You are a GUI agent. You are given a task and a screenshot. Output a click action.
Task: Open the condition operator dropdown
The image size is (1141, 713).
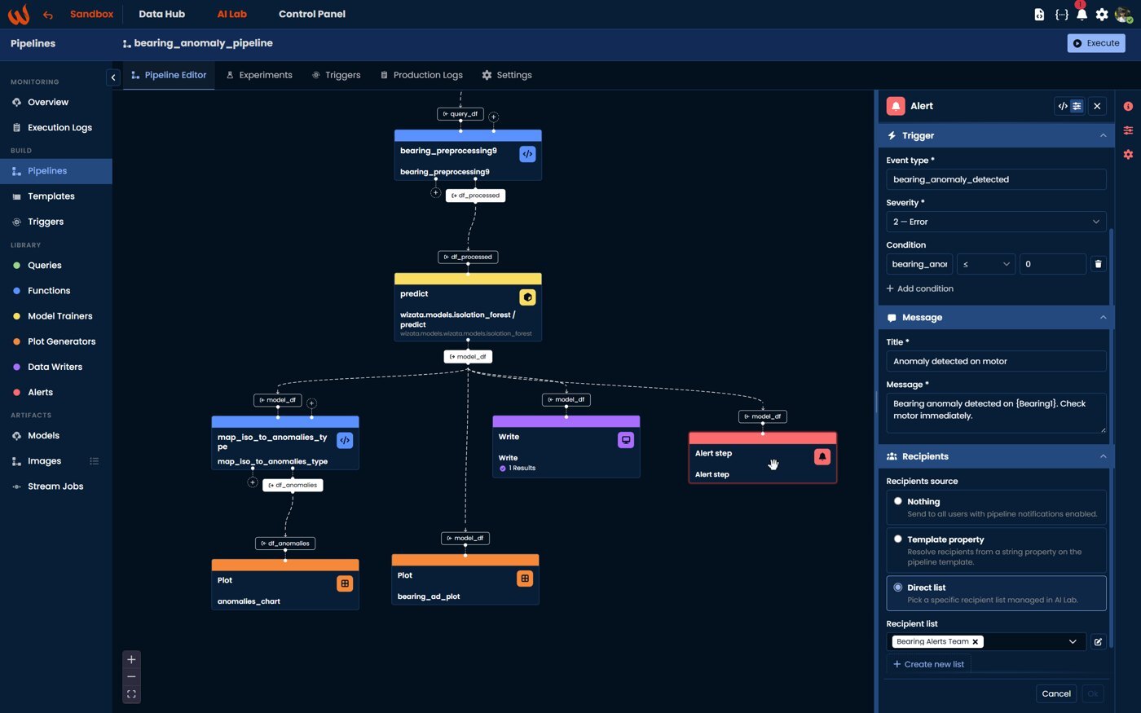986,264
